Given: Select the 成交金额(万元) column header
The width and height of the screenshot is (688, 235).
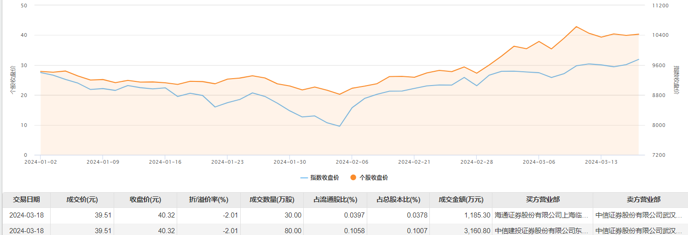Looking at the screenshot, I should [461, 200].
